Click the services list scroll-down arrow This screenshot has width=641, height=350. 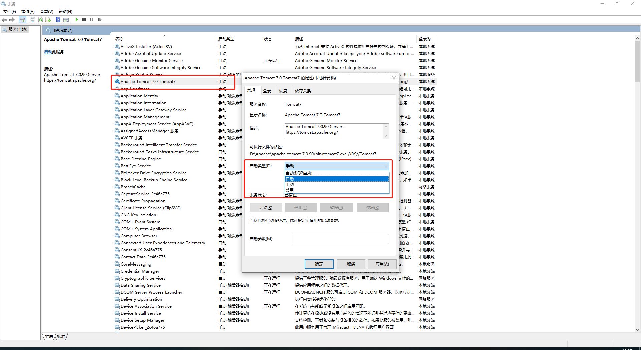pos(637,330)
